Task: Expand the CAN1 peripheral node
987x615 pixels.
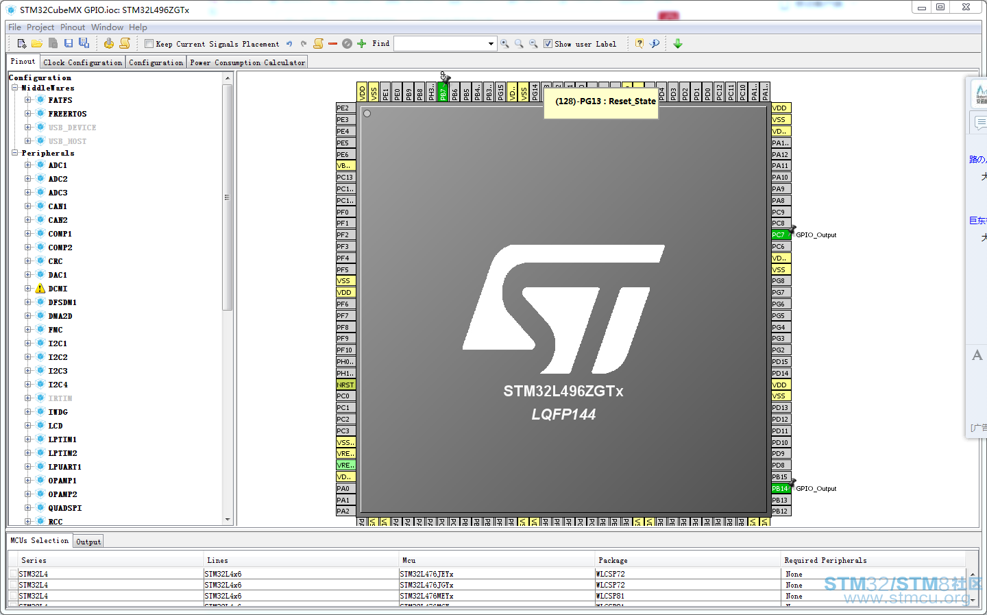Action: point(28,206)
